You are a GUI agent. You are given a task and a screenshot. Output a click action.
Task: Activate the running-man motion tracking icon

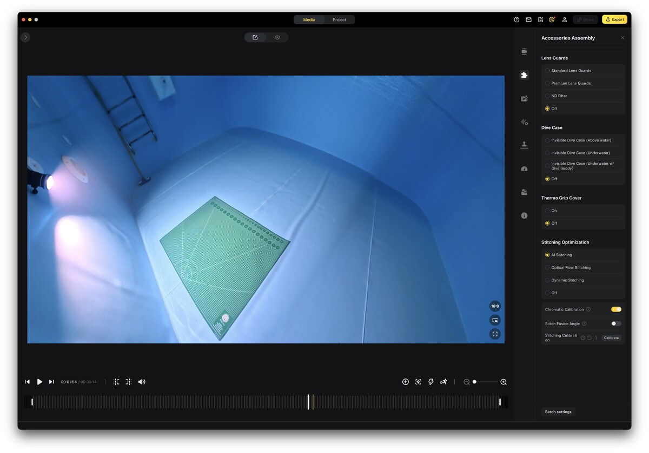(443, 382)
